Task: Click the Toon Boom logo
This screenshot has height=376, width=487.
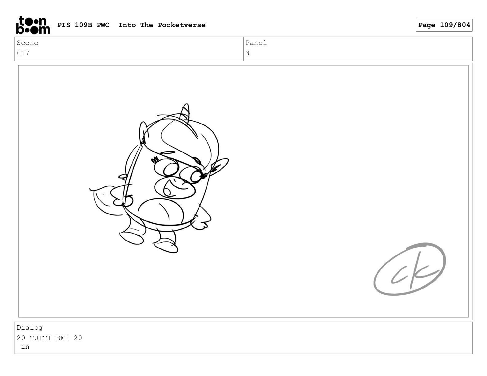Action: (33, 25)
